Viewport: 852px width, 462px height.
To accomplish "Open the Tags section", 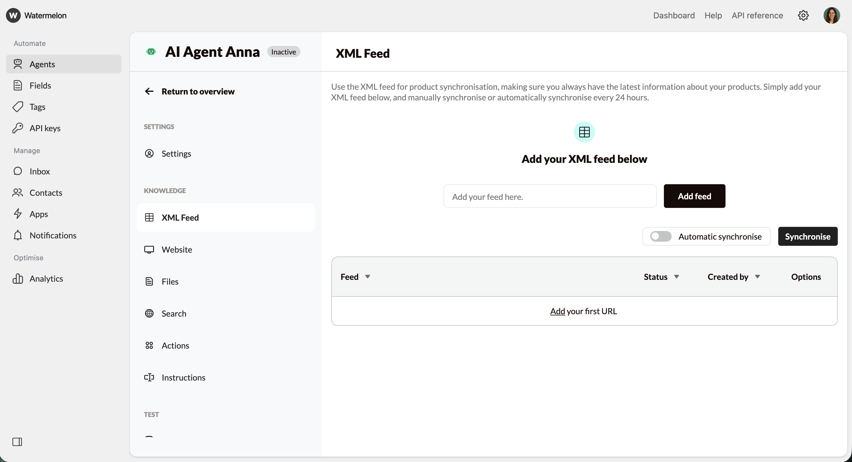I will pyautogui.click(x=37, y=107).
